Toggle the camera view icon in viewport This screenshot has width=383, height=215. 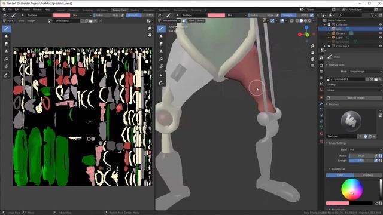pos(312,59)
